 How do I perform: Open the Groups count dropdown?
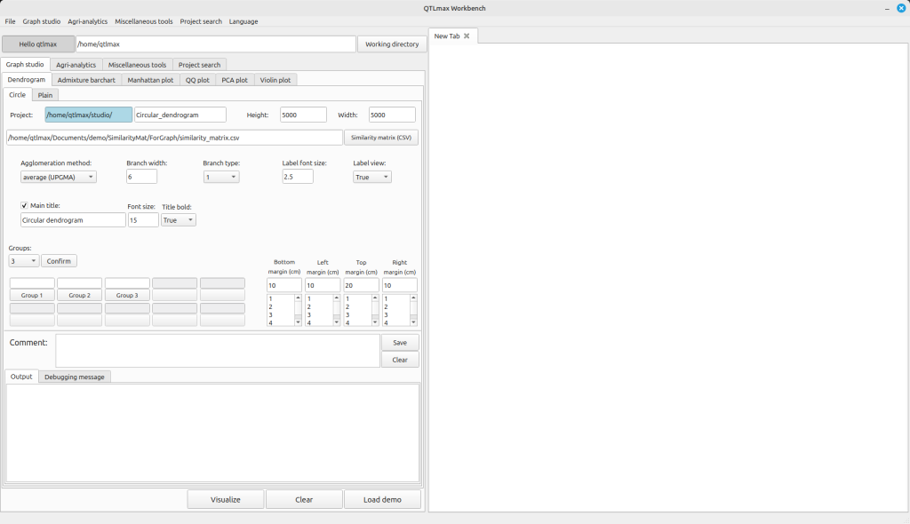click(23, 261)
